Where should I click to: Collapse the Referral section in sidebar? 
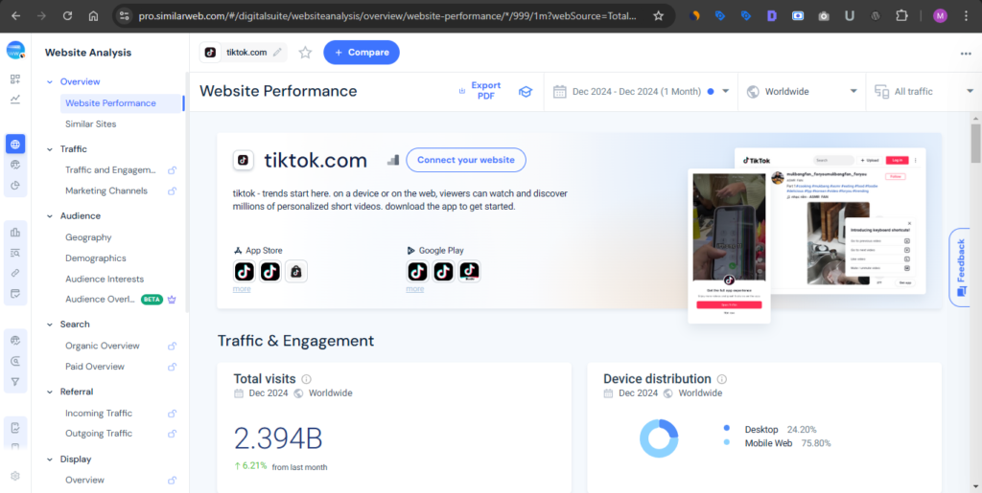50,392
